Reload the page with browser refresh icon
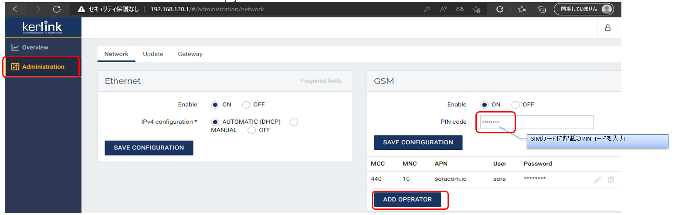This screenshot has width=675, height=215. [x=57, y=9]
